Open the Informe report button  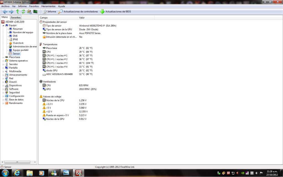point(49,12)
